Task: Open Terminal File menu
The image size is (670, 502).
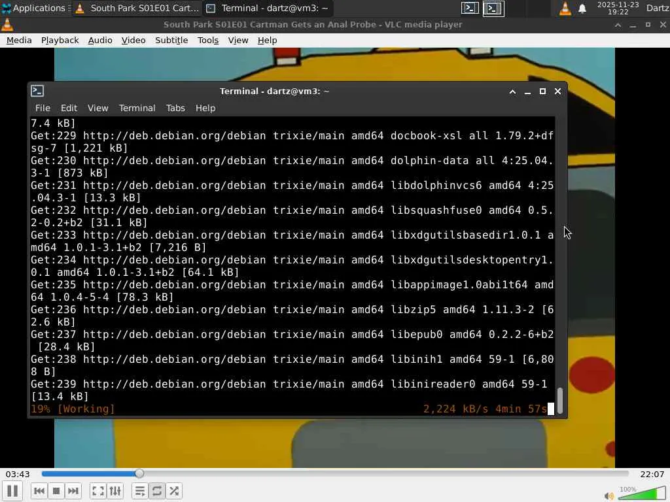Action: (x=43, y=108)
